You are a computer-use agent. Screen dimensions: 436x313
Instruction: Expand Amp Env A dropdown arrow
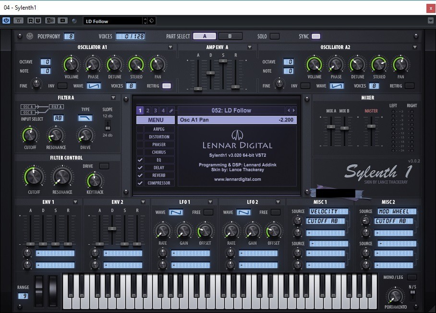click(249, 47)
